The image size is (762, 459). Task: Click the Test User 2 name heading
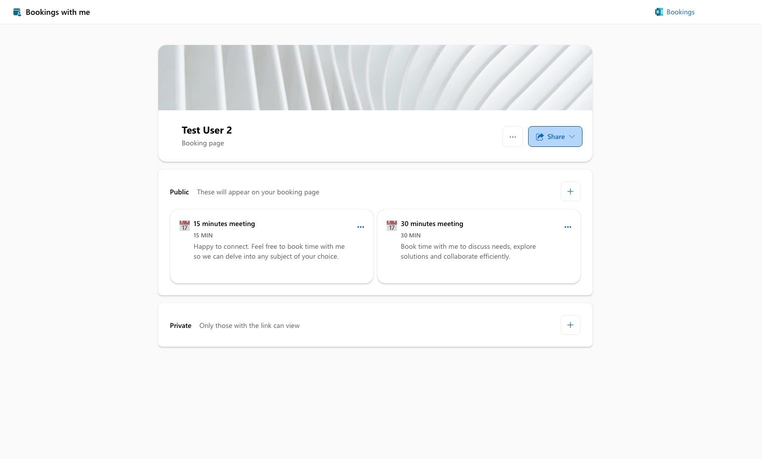pos(207,131)
